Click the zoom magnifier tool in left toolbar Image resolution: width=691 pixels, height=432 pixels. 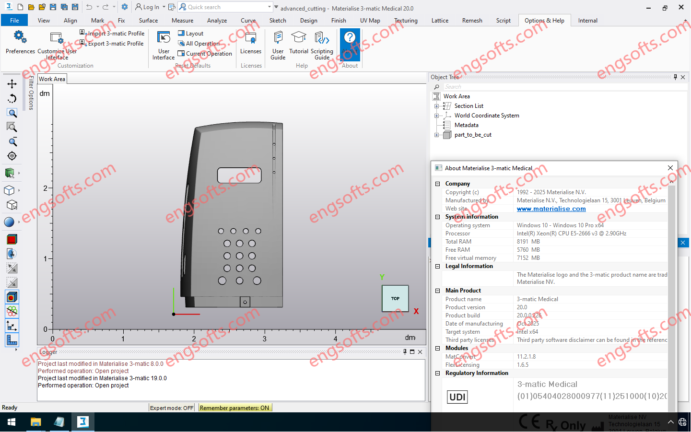12,113
